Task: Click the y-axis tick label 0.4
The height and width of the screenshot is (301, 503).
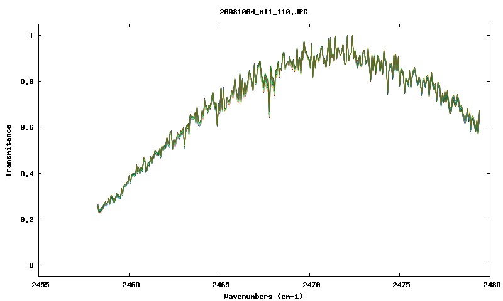Action: point(26,174)
